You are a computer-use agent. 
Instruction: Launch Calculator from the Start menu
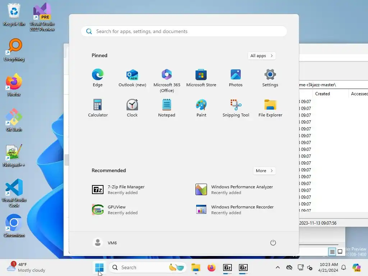click(98, 108)
